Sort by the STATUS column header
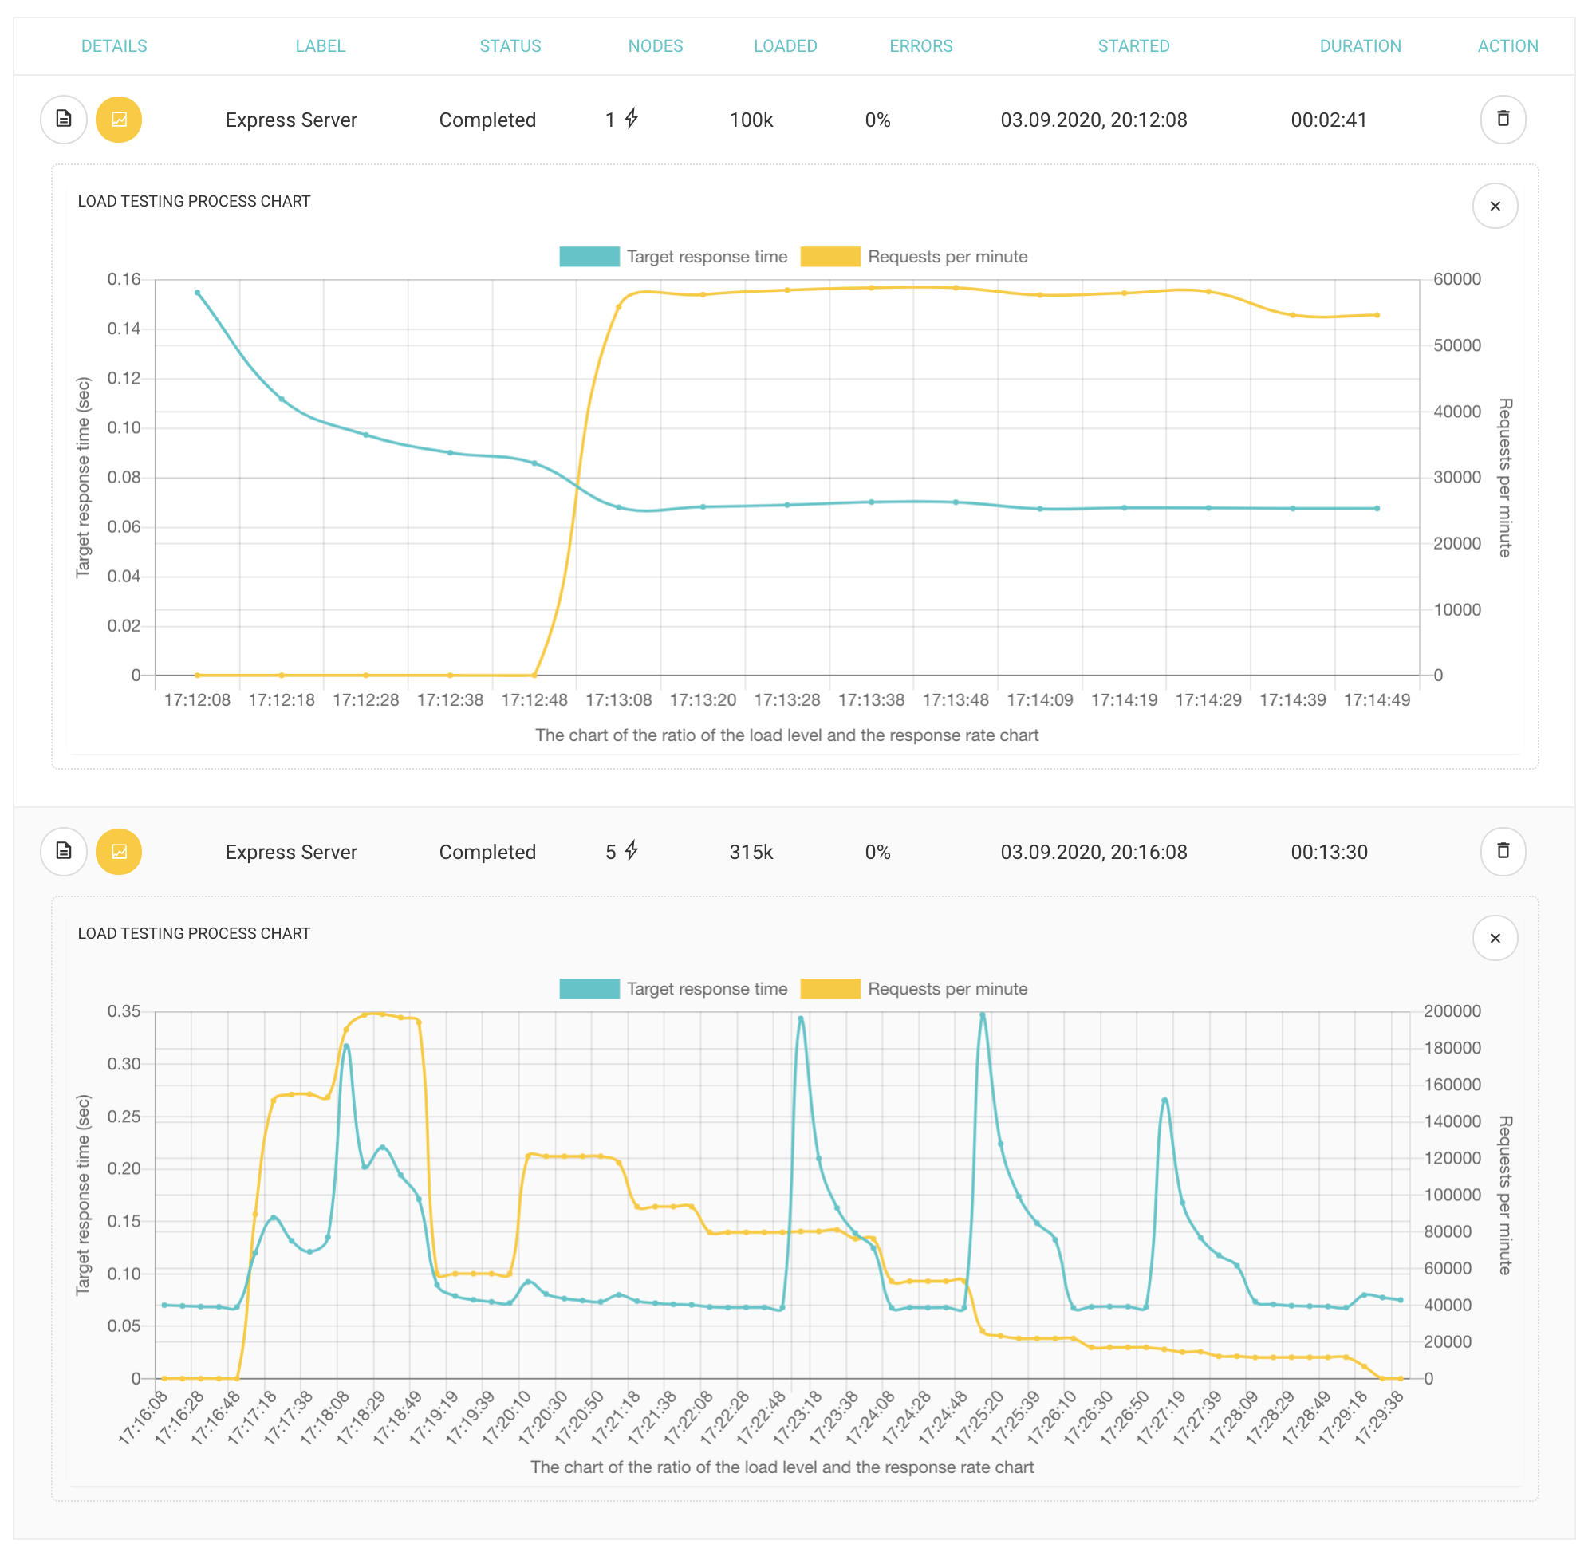 coord(510,46)
